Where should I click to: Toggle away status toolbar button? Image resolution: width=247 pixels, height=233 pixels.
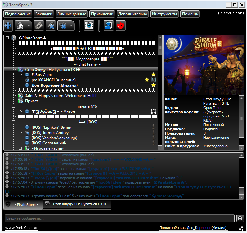click(21, 26)
